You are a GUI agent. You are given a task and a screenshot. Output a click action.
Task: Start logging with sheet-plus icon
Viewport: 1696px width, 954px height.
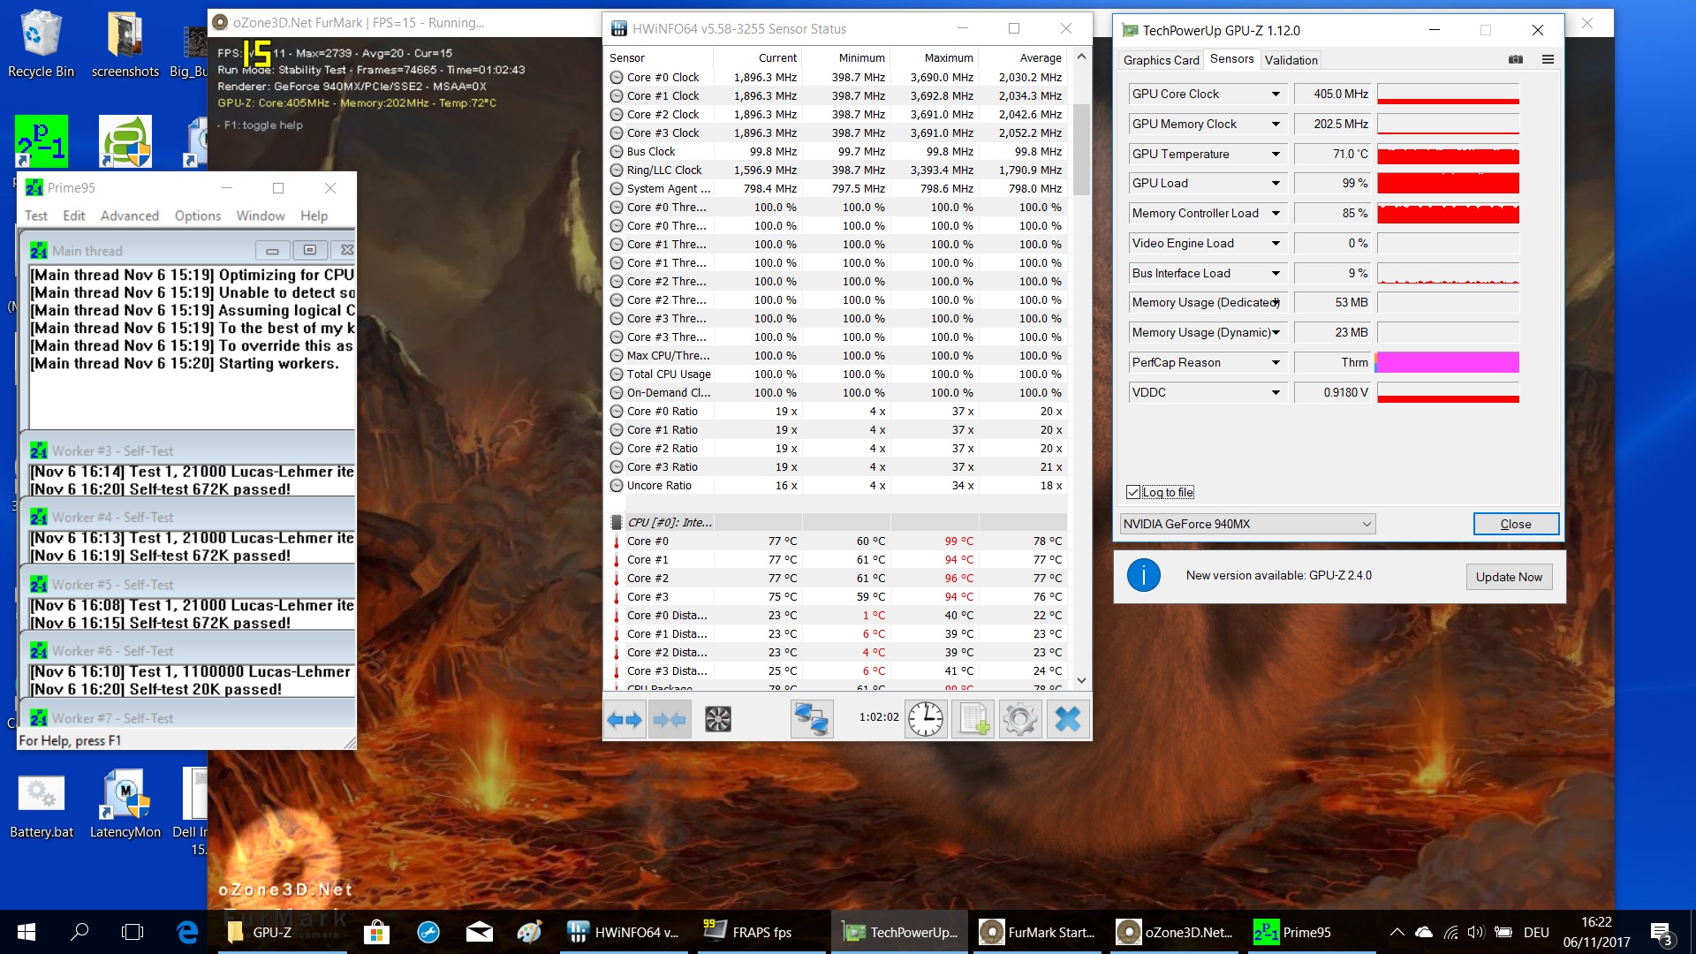point(973,720)
